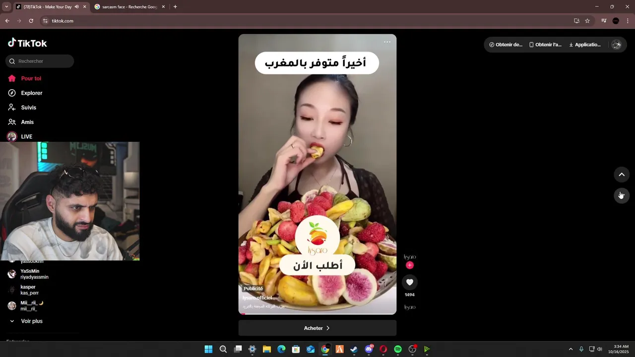Image resolution: width=635 pixels, height=357 pixels.
Task: Click Application download button
Action: [585, 45]
